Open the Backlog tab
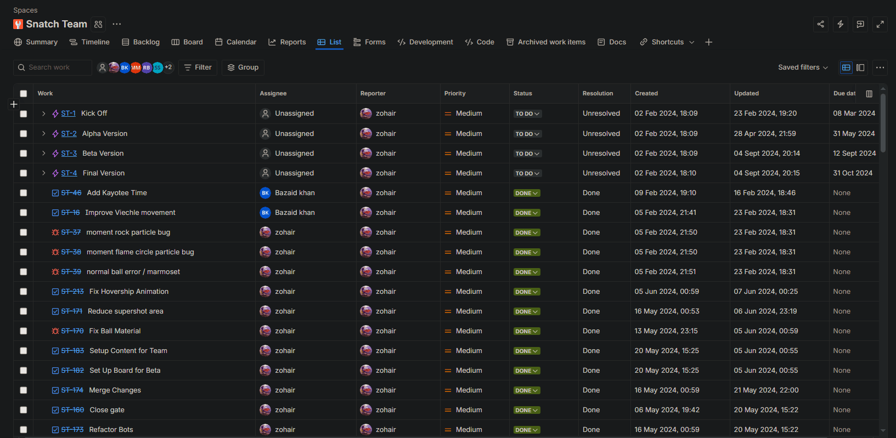896x438 pixels. pyautogui.click(x=140, y=42)
